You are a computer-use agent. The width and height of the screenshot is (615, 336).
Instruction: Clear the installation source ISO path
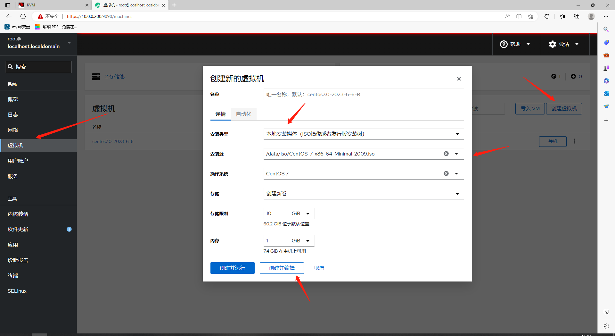pos(446,154)
